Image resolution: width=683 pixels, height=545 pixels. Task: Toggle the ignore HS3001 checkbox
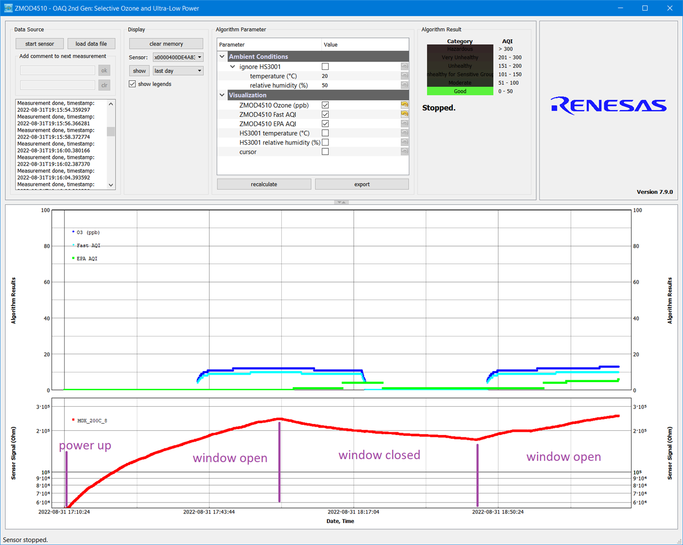[x=325, y=67]
